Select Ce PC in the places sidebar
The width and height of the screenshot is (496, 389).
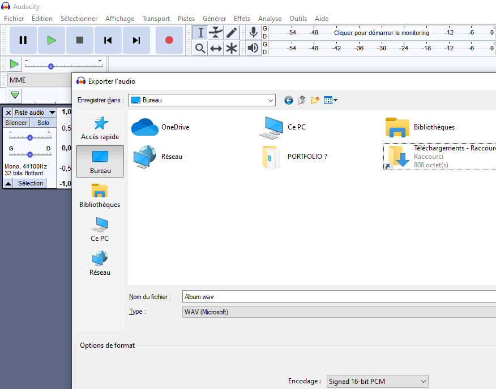(x=100, y=230)
